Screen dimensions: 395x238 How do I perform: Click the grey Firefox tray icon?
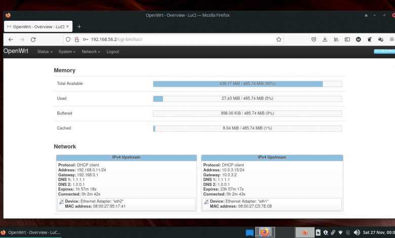tap(305, 232)
